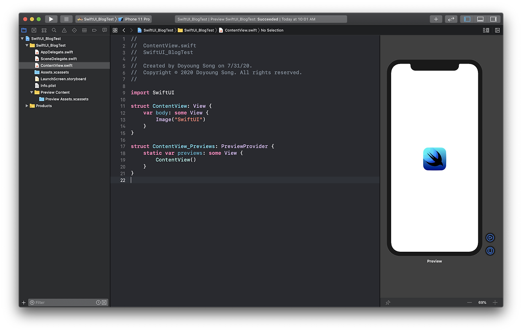Show the Symbol navigator tab
Screen dimensions: 522x332
click(44, 30)
